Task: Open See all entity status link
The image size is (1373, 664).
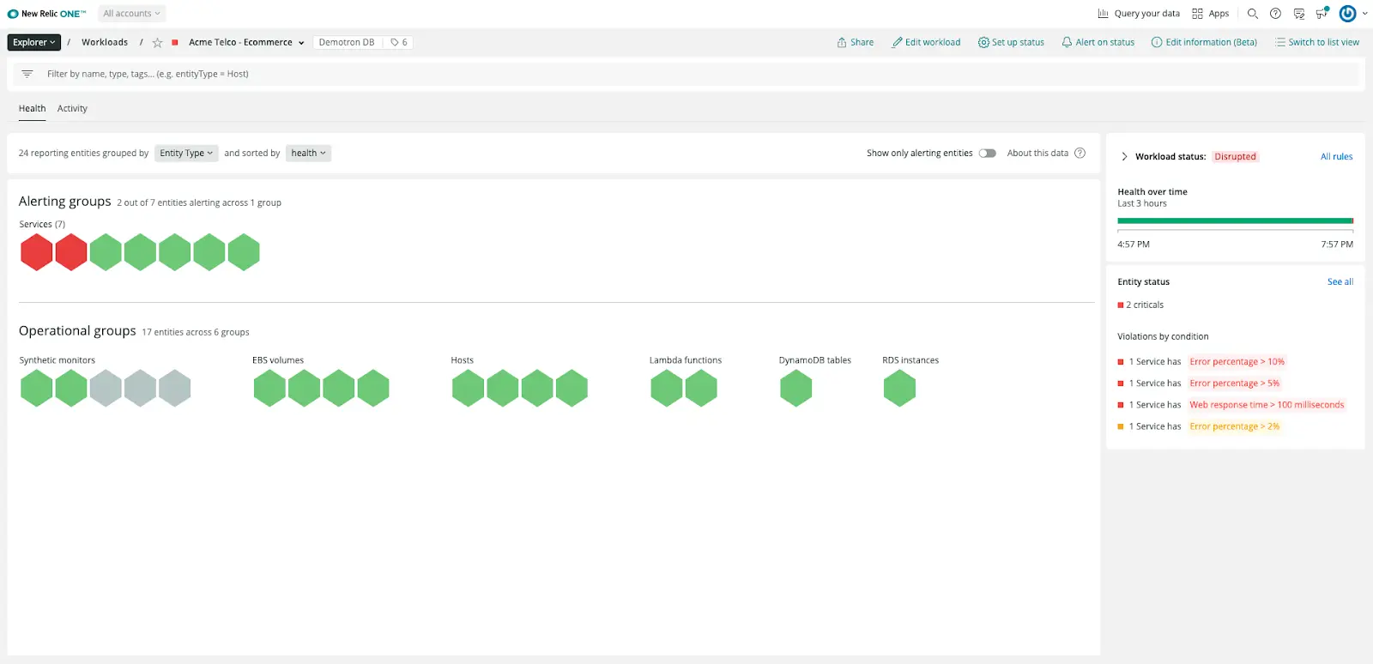Action: pos(1340,281)
